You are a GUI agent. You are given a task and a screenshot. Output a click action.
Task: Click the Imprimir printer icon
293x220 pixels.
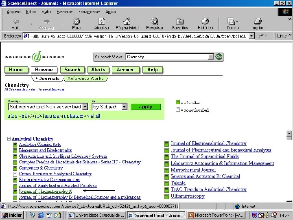(x=258, y=21)
